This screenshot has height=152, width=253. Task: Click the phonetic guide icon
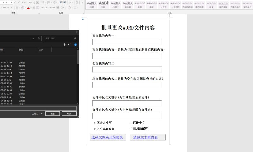coord(34,3)
